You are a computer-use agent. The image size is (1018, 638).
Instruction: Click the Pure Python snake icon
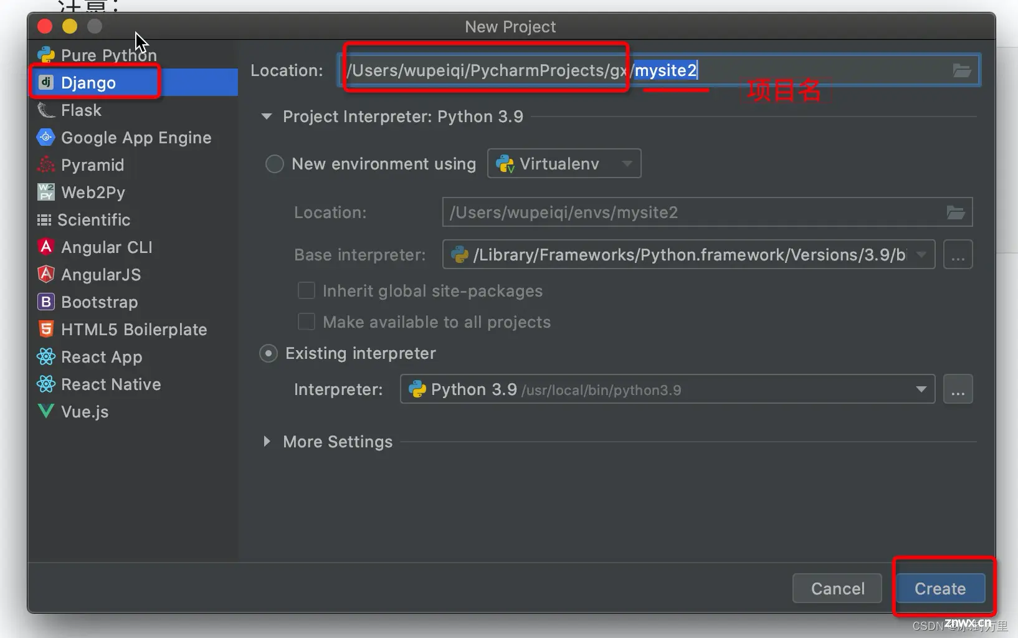click(x=45, y=55)
